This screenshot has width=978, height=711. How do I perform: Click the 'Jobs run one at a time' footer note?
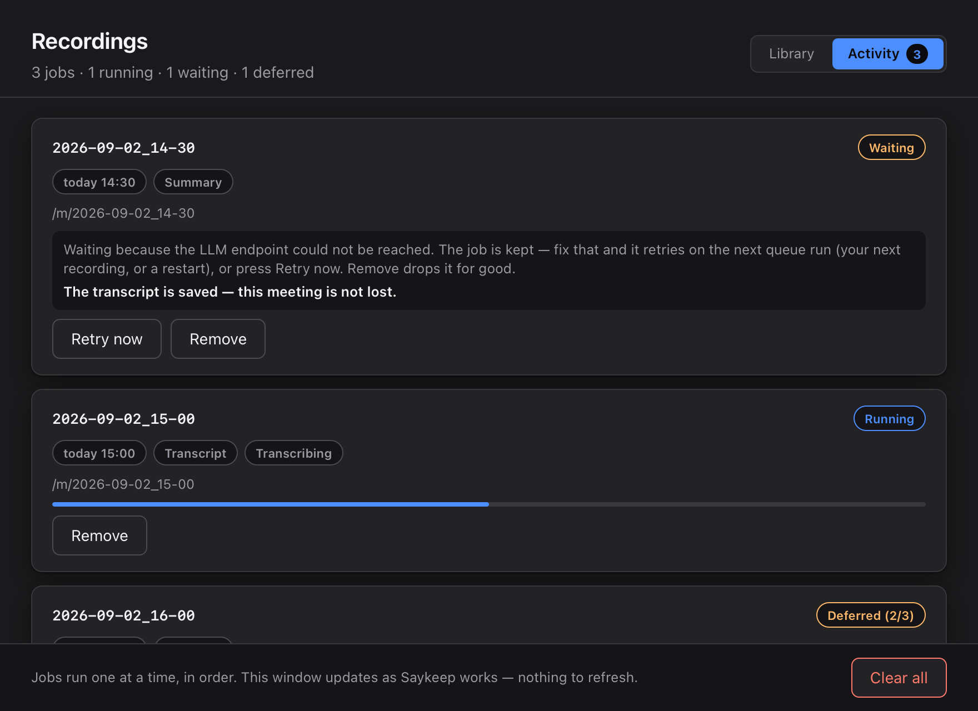[x=335, y=678]
